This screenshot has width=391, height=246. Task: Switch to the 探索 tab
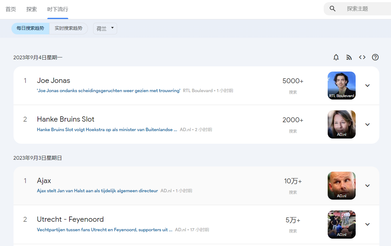[32, 9]
